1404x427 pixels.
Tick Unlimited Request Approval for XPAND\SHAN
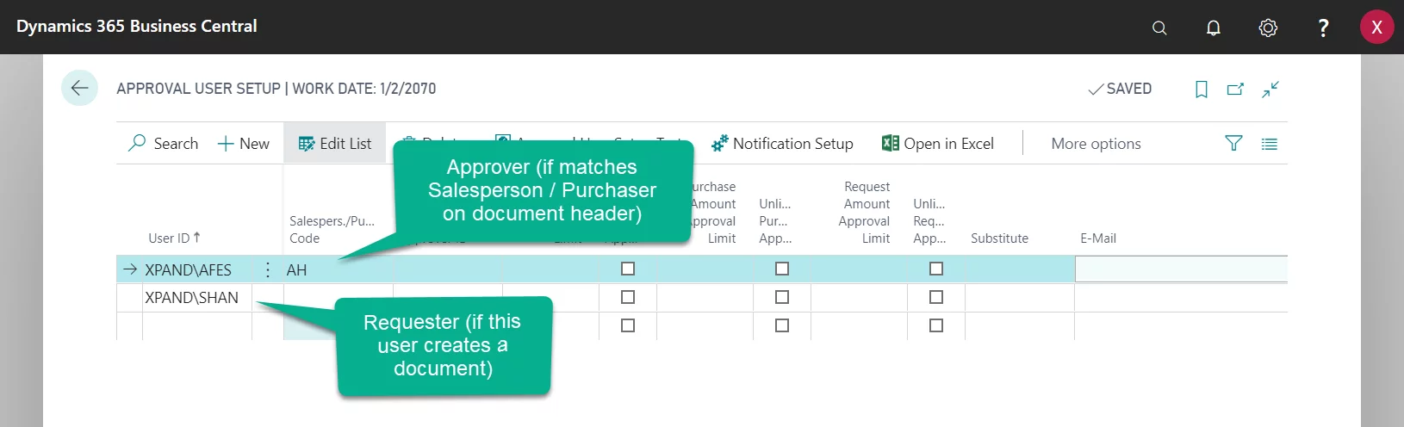pos(936,298)
